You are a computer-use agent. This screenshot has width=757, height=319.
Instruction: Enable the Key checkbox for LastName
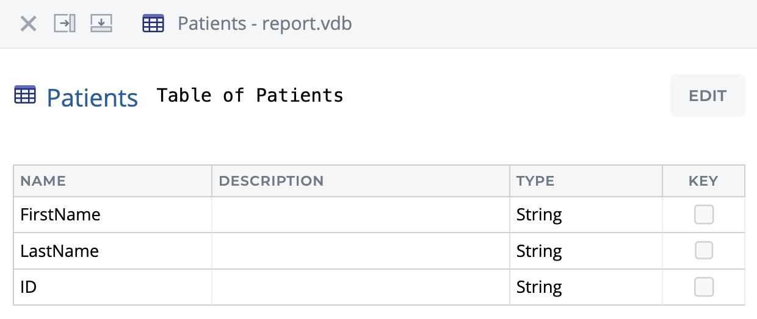click(704, 251)
